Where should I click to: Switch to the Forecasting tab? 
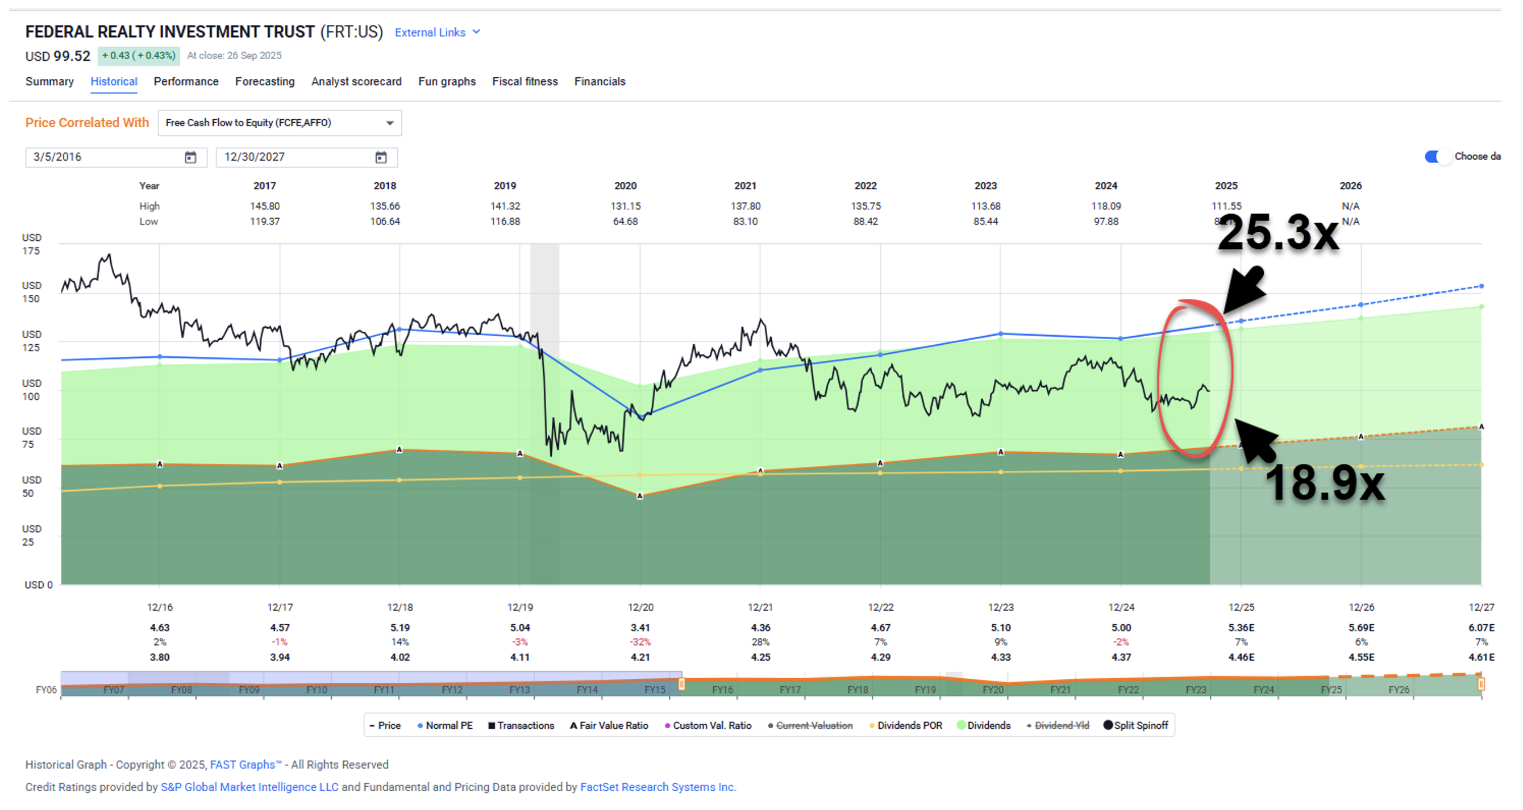(x=264, y=82)
